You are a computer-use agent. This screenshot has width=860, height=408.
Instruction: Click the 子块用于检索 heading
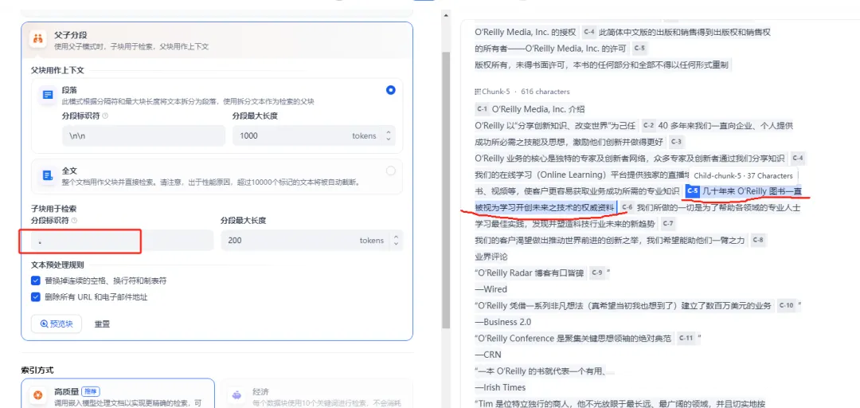54,209
